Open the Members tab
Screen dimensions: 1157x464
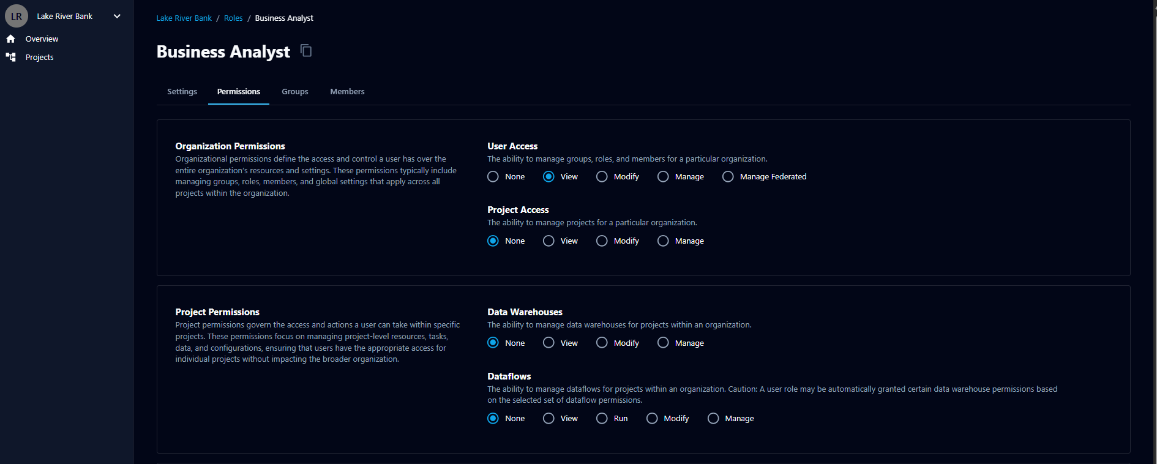(347, 91)
